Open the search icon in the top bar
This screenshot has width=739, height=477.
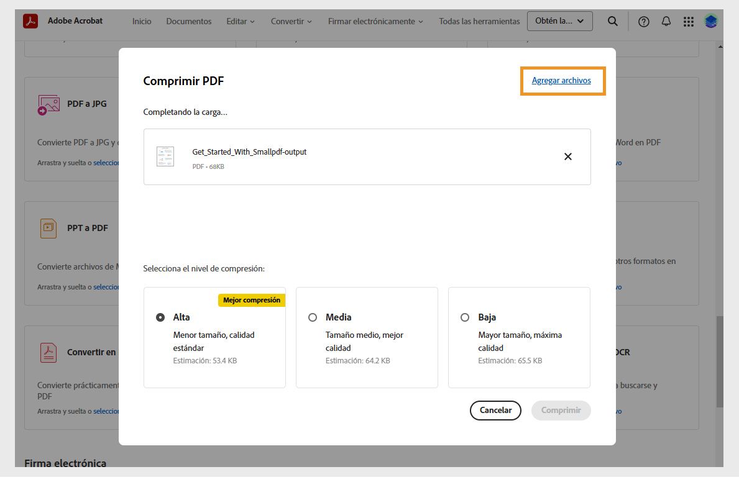click(x=613, y=21)
